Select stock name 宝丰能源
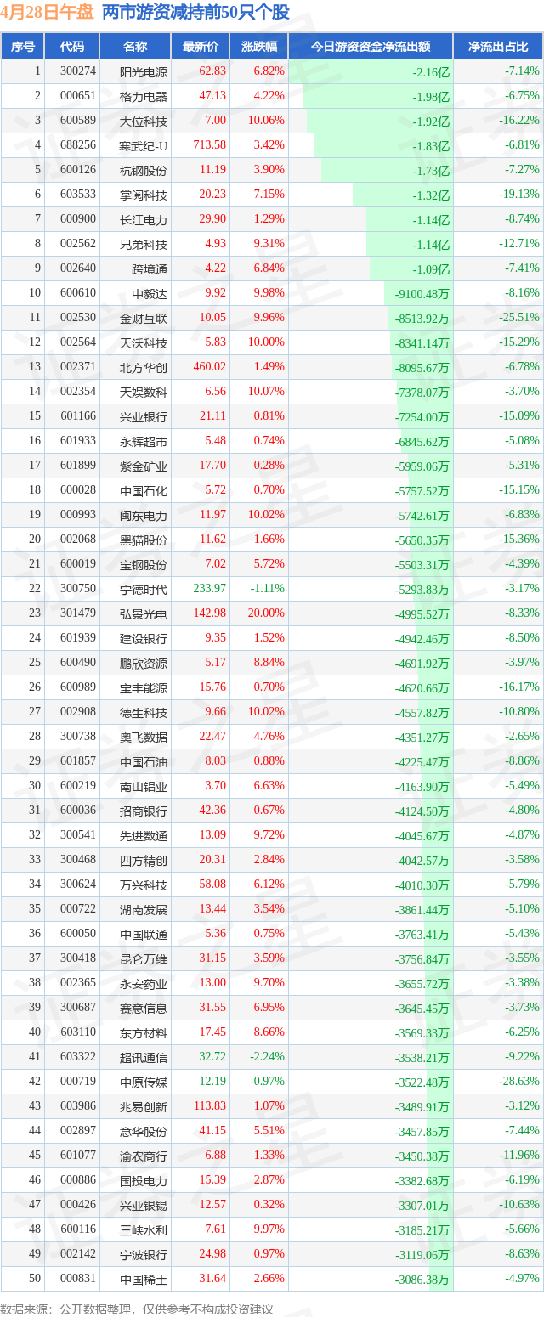 click(x=144, y=687)
